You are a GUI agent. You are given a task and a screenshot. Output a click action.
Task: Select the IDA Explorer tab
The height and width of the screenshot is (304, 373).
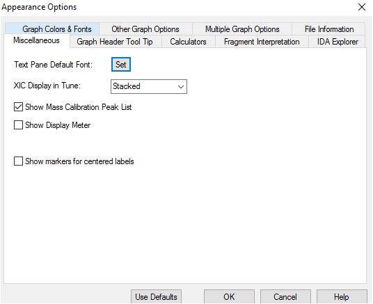click(x=338, y=42)
